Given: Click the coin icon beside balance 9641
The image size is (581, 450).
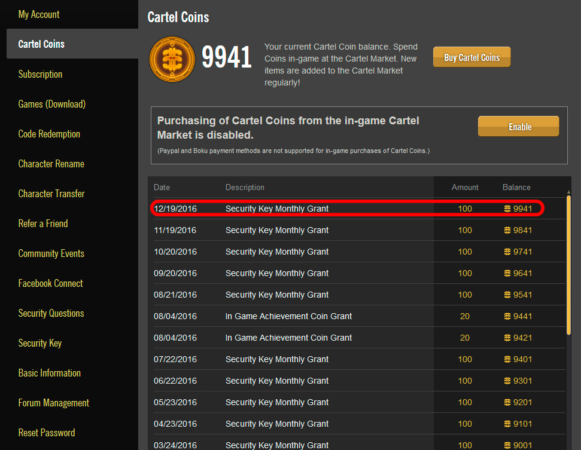Looking at the screenshot, I should pyautogui.click(x=507, y=273).
